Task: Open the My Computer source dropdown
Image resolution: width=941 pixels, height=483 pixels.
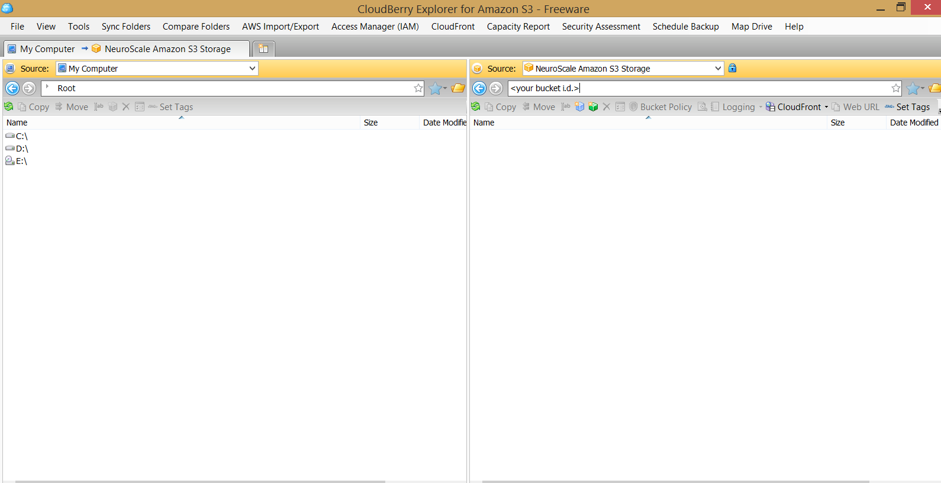Action: click(x=253, y=68)
